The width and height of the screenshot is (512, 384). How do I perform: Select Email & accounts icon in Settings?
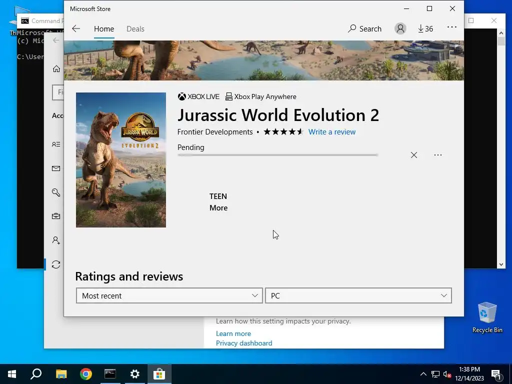(56, 168)
